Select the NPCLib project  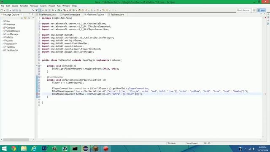[x=10, y=38]
